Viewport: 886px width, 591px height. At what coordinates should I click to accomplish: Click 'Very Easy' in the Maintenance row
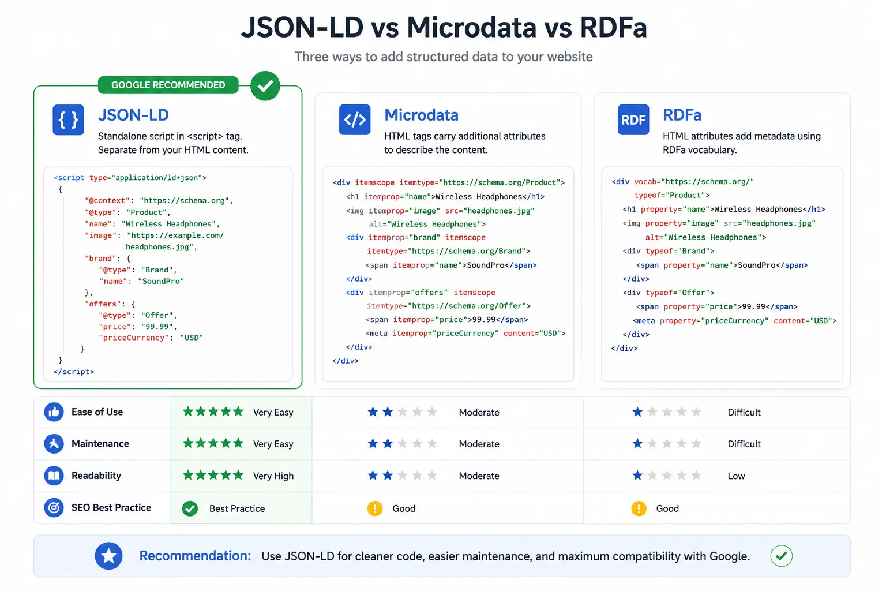coord(273,444)
